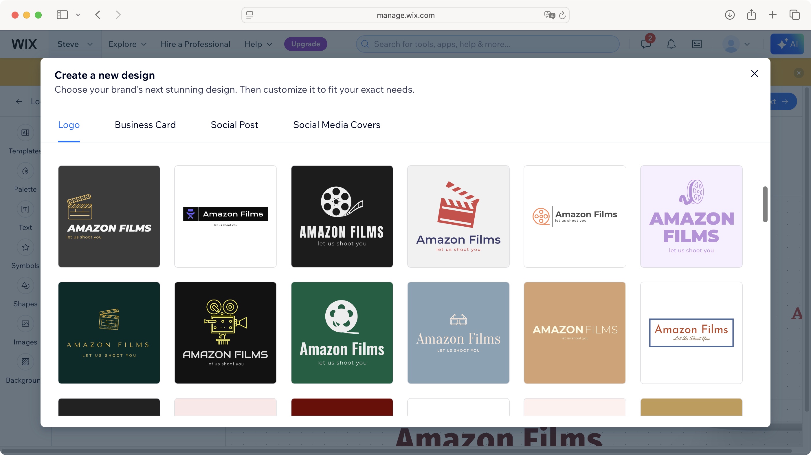
Task: Click the Wix logo
Action: [x=24, y=44]
